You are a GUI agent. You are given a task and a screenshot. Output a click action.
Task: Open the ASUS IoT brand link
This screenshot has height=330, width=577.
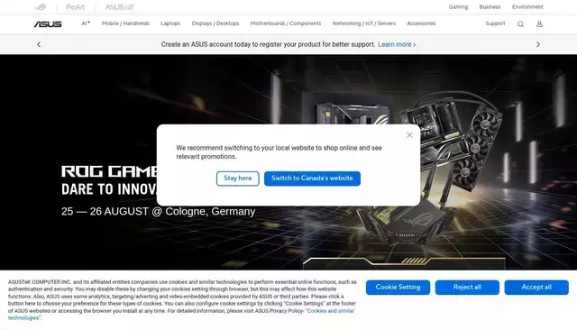click(120, 7)
